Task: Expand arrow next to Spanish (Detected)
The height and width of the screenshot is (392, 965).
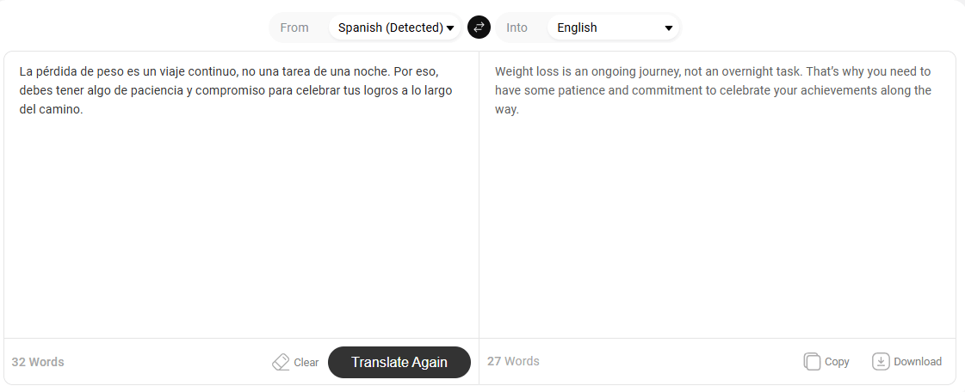Action: coord(450,28)
